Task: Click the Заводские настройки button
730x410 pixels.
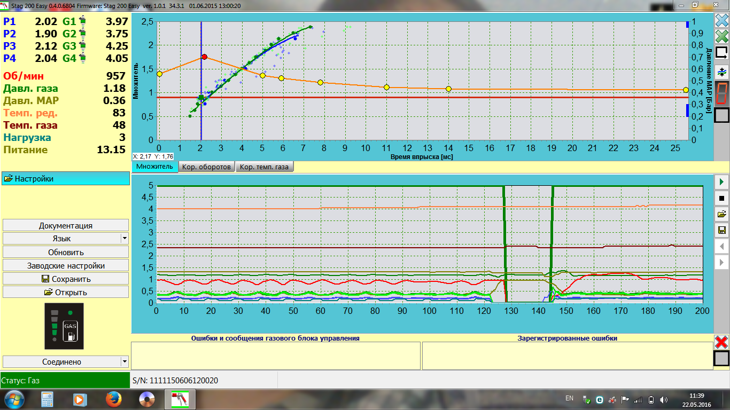Action: pyautogui.click(x=66, y=265)
